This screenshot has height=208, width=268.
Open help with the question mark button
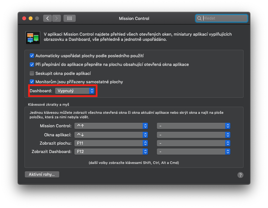[240, 175]
